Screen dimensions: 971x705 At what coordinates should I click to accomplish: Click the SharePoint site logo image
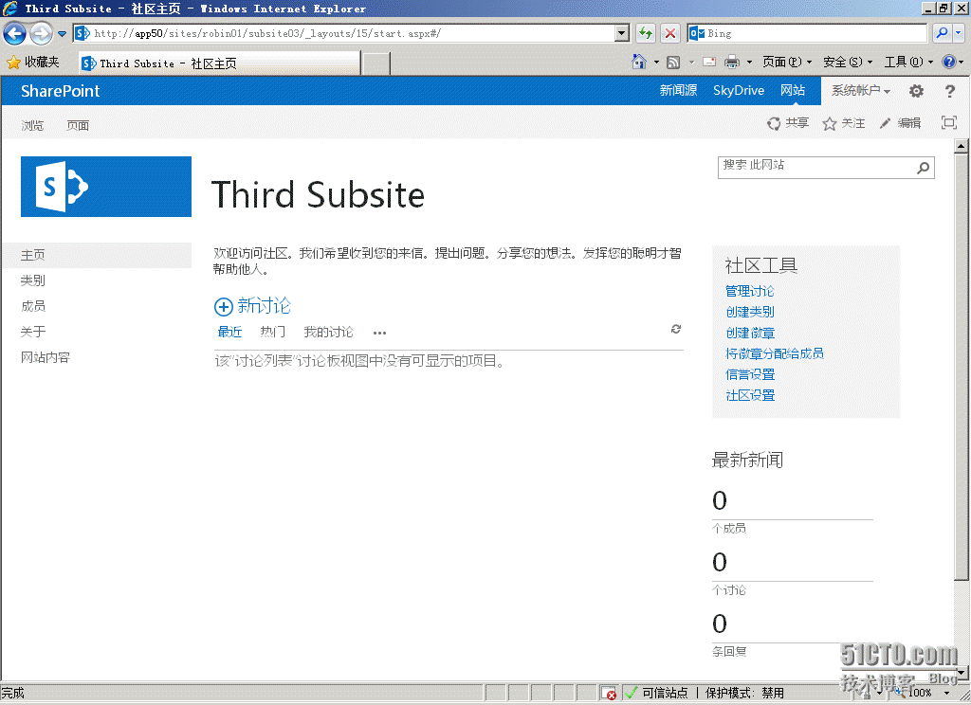[106, 187]
